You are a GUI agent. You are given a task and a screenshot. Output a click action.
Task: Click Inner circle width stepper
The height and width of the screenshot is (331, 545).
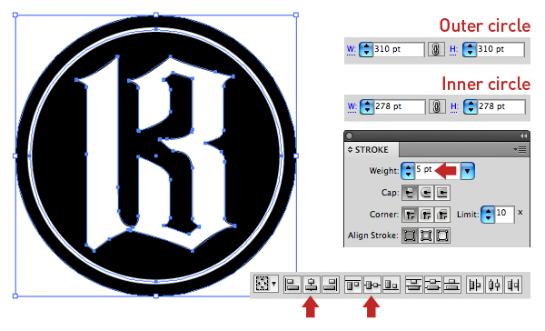367,107
